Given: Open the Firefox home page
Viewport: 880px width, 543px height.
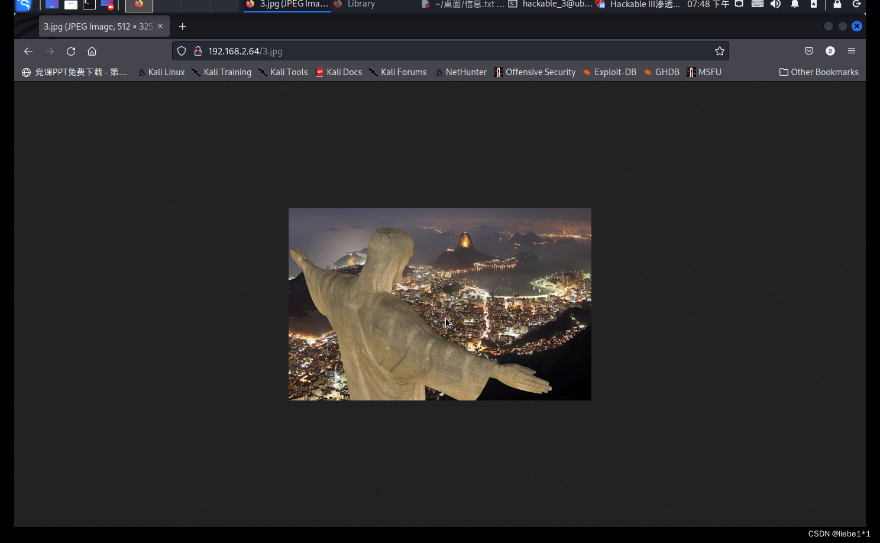Looking at the screenshot, I should pos(92,51).
